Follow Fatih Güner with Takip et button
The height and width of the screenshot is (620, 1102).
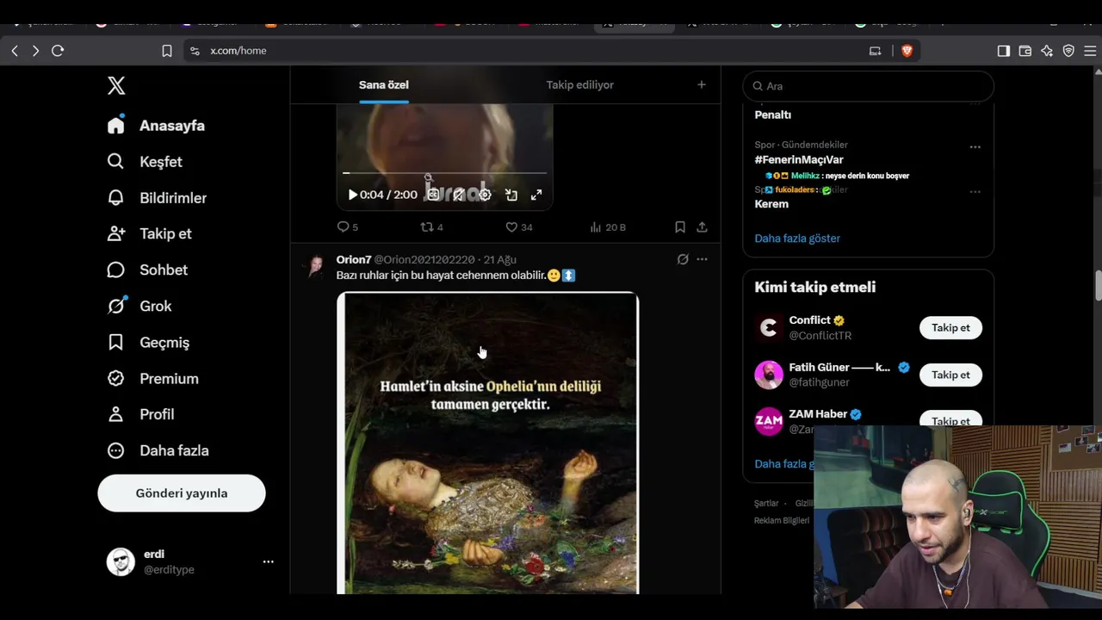[x=950, y=375]
